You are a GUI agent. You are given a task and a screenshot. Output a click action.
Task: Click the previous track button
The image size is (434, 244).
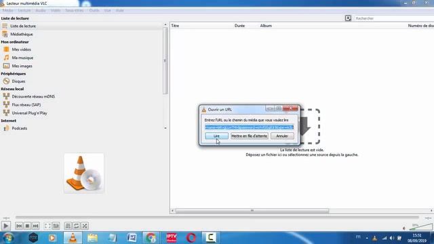19,226
